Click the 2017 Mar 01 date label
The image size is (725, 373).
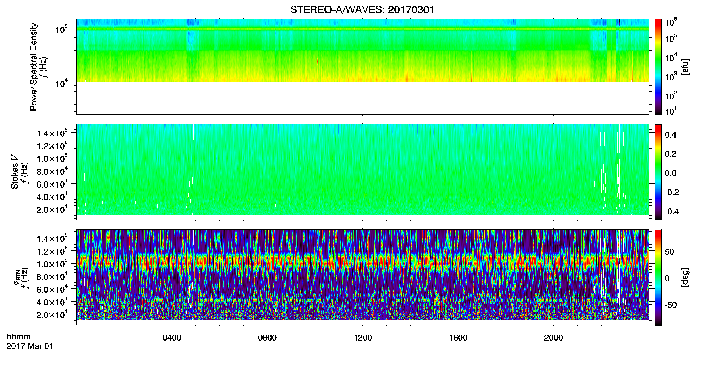pos(30,346)
